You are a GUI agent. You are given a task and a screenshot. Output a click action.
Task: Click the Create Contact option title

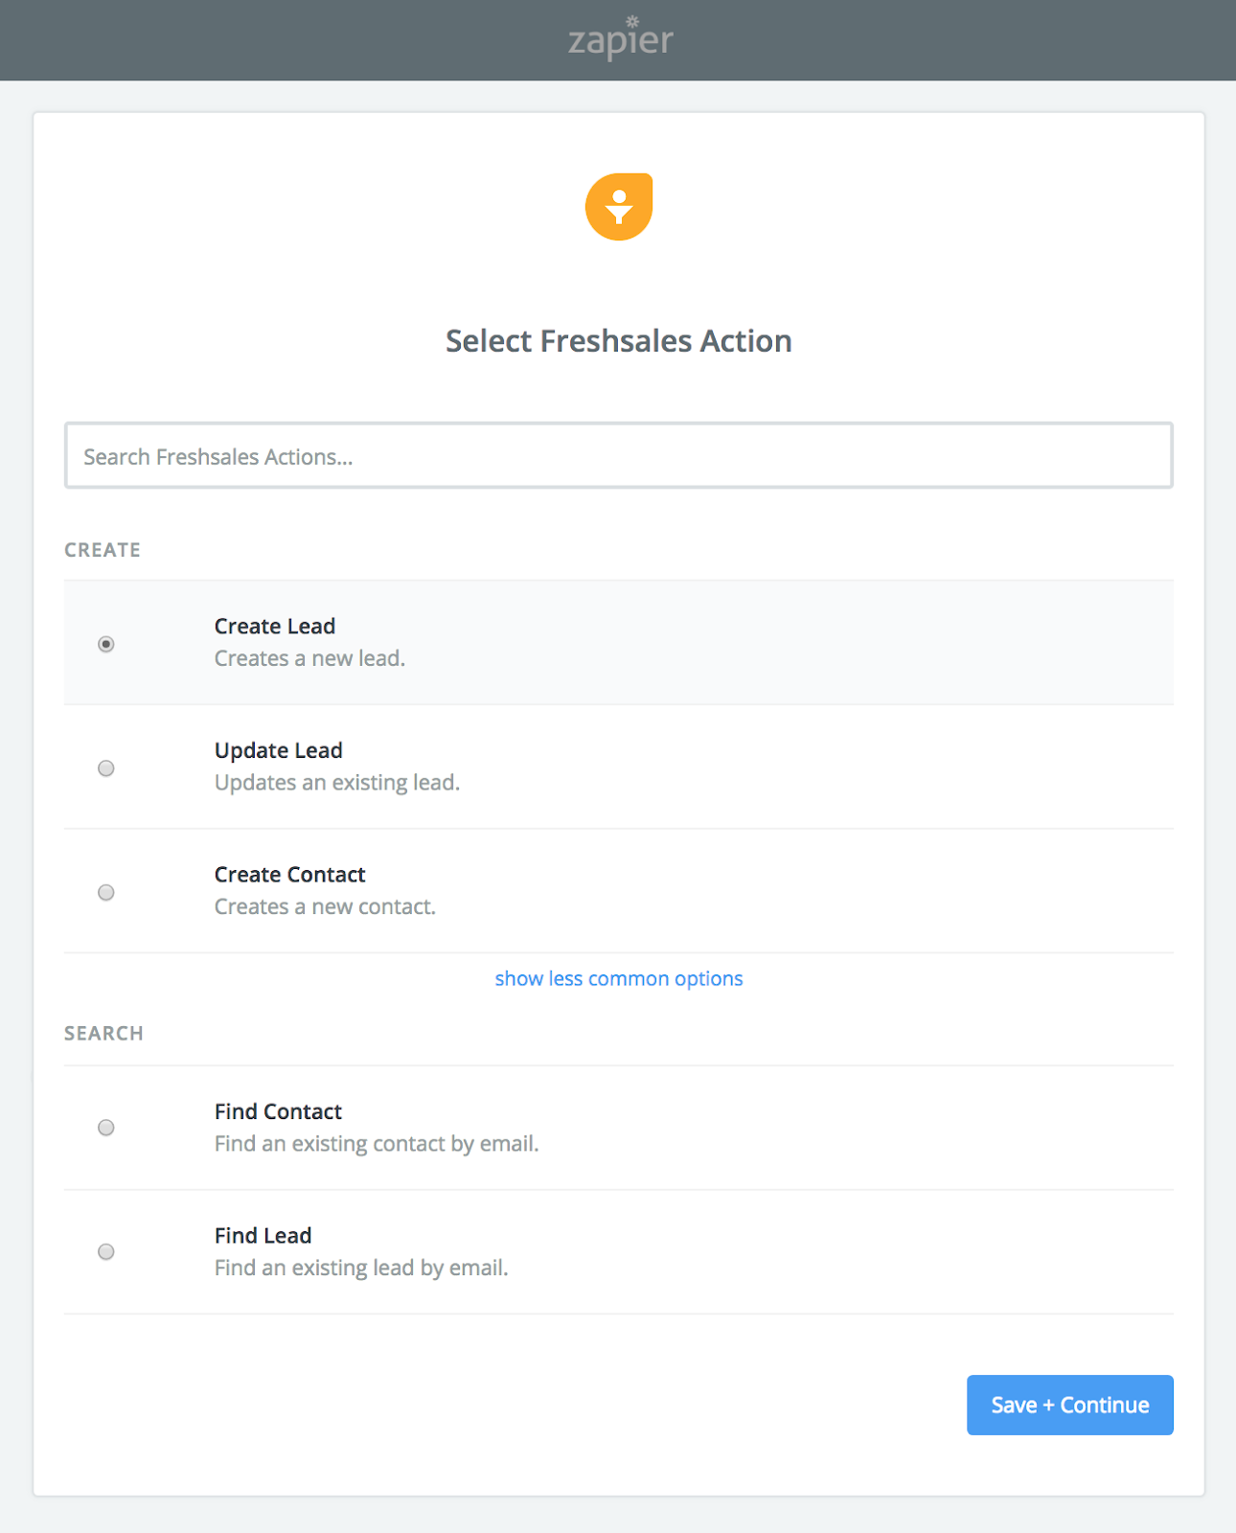pyautogui.click(x=289, y=875)
